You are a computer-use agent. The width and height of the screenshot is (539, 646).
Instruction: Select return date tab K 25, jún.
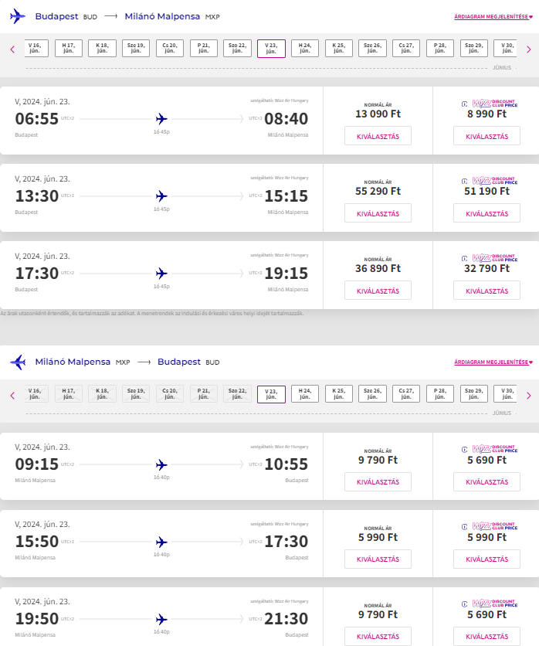point(339,394)
